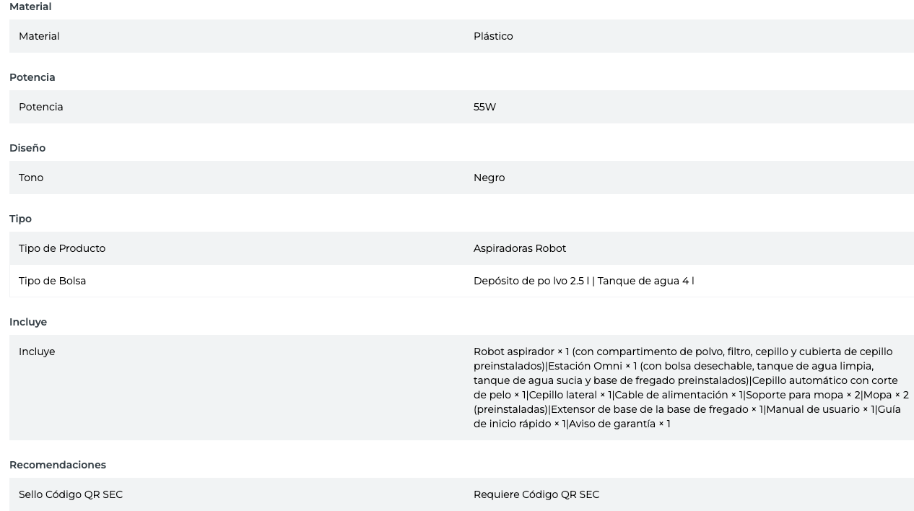Click the Tipo section heading
Viewport: 914px width, 511px height.
click(20, 219)
